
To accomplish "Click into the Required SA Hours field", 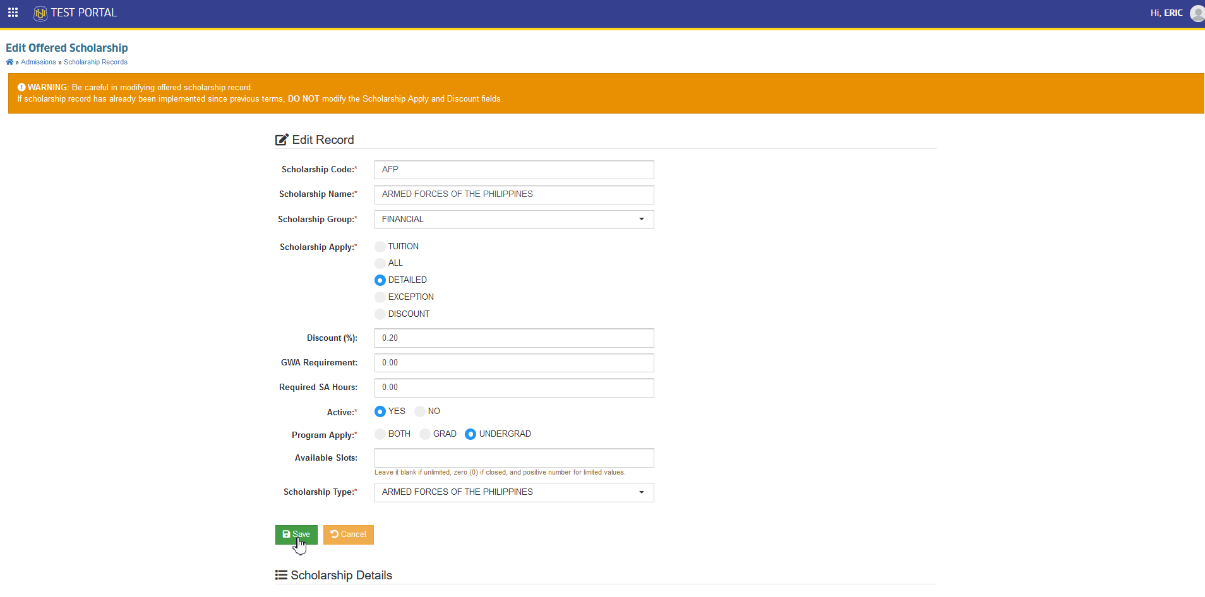I will pos(514,387).
